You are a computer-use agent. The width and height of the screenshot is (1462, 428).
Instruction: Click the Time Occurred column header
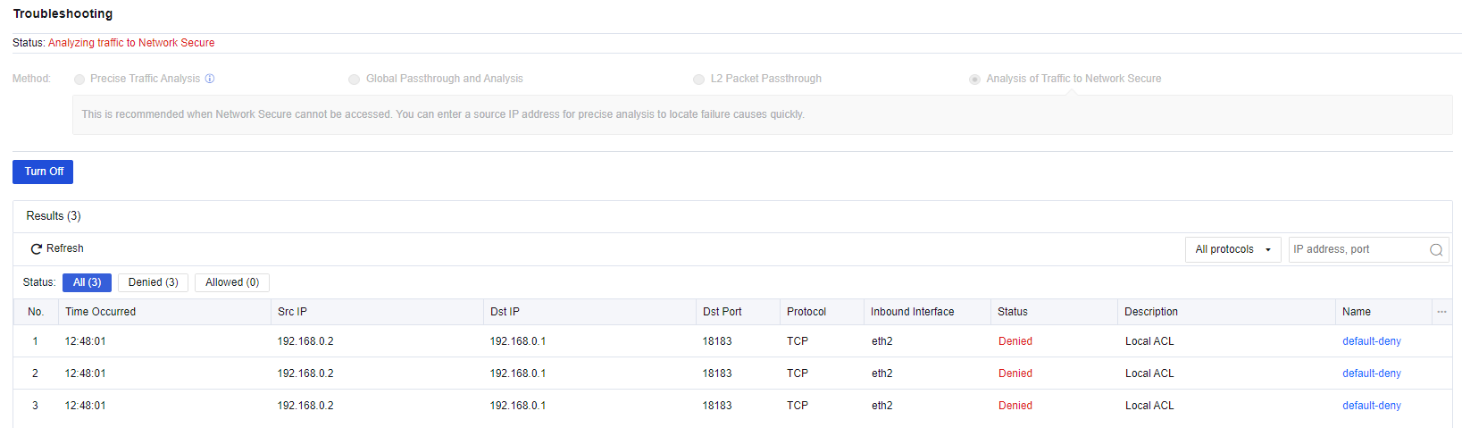[x=100, y=312]
